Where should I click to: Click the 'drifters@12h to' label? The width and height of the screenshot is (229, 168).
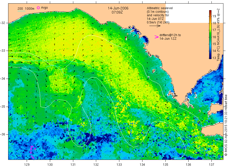click(170, 35)
